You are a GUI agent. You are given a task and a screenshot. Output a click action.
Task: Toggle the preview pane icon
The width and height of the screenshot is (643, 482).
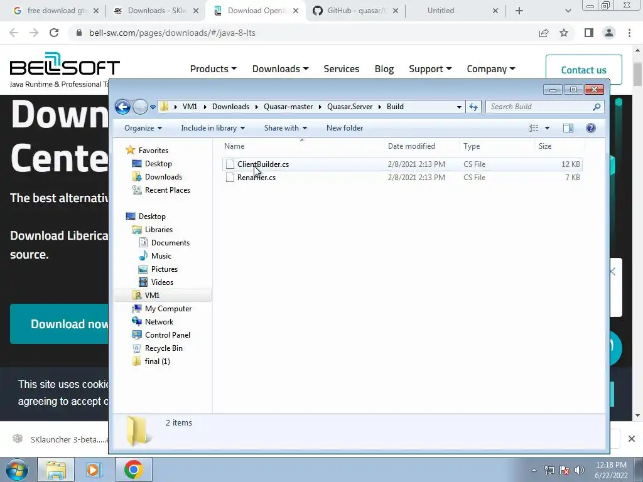pyautogui.click(x=568, y=128)
